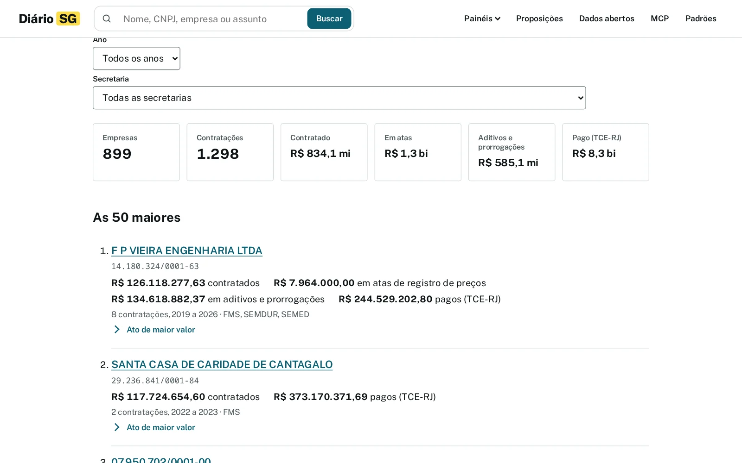
Task: Click the Contratado R$ 834,1 mi card
Action: tap(324, 152)
